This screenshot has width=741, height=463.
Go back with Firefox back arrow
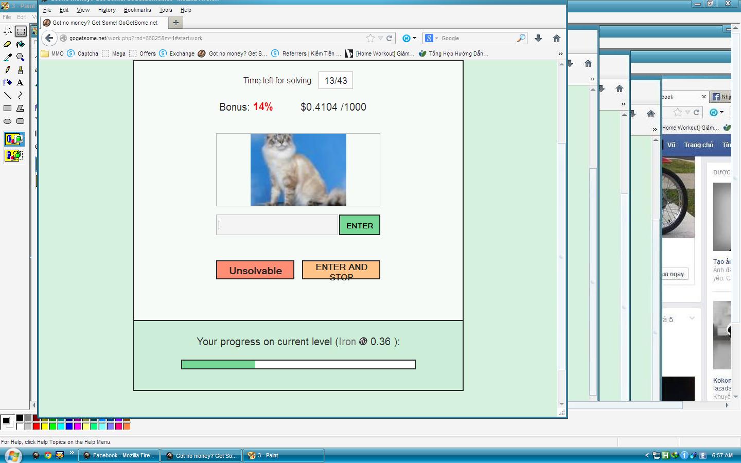(49, 38)
